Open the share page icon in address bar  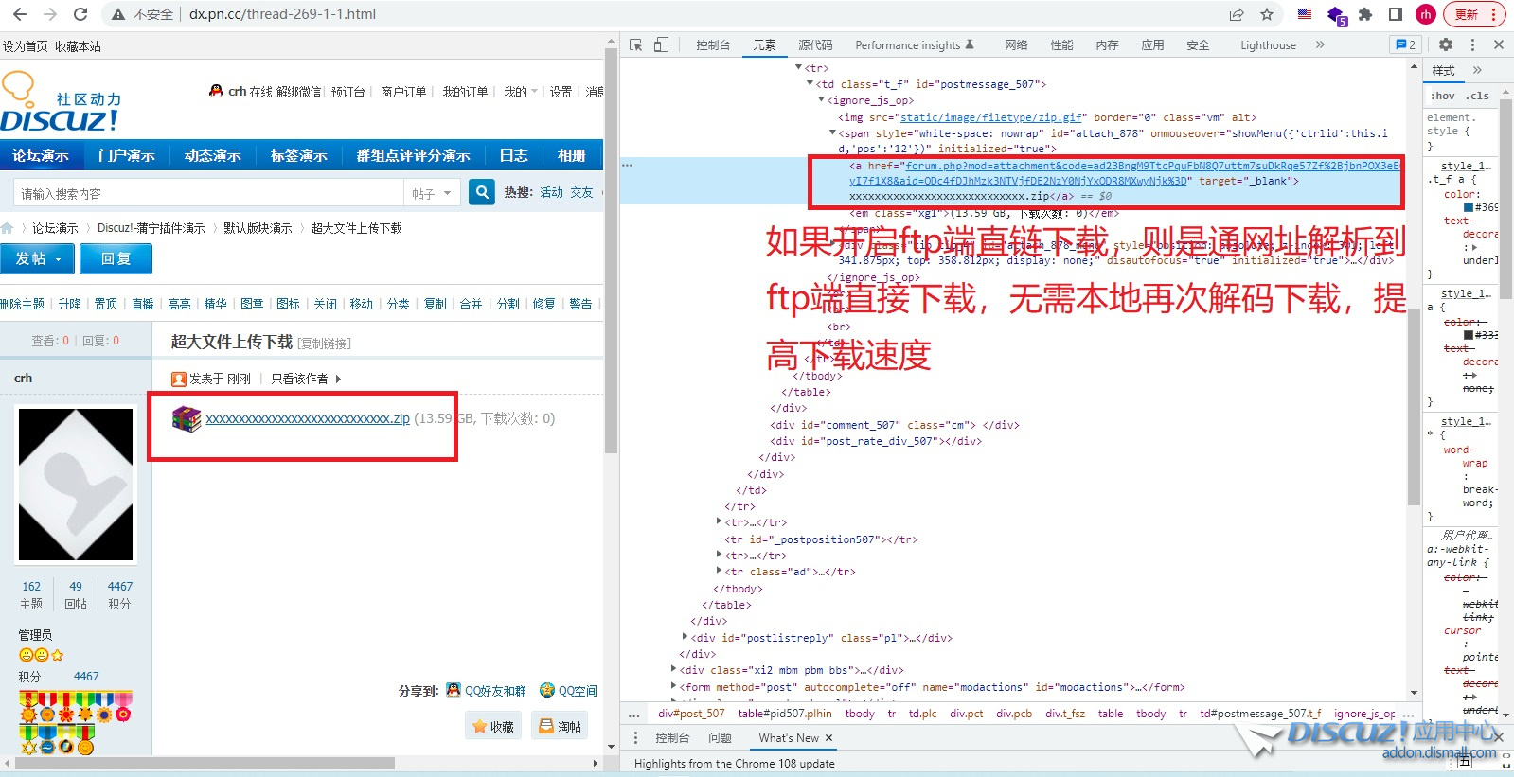coord(1237,14)
